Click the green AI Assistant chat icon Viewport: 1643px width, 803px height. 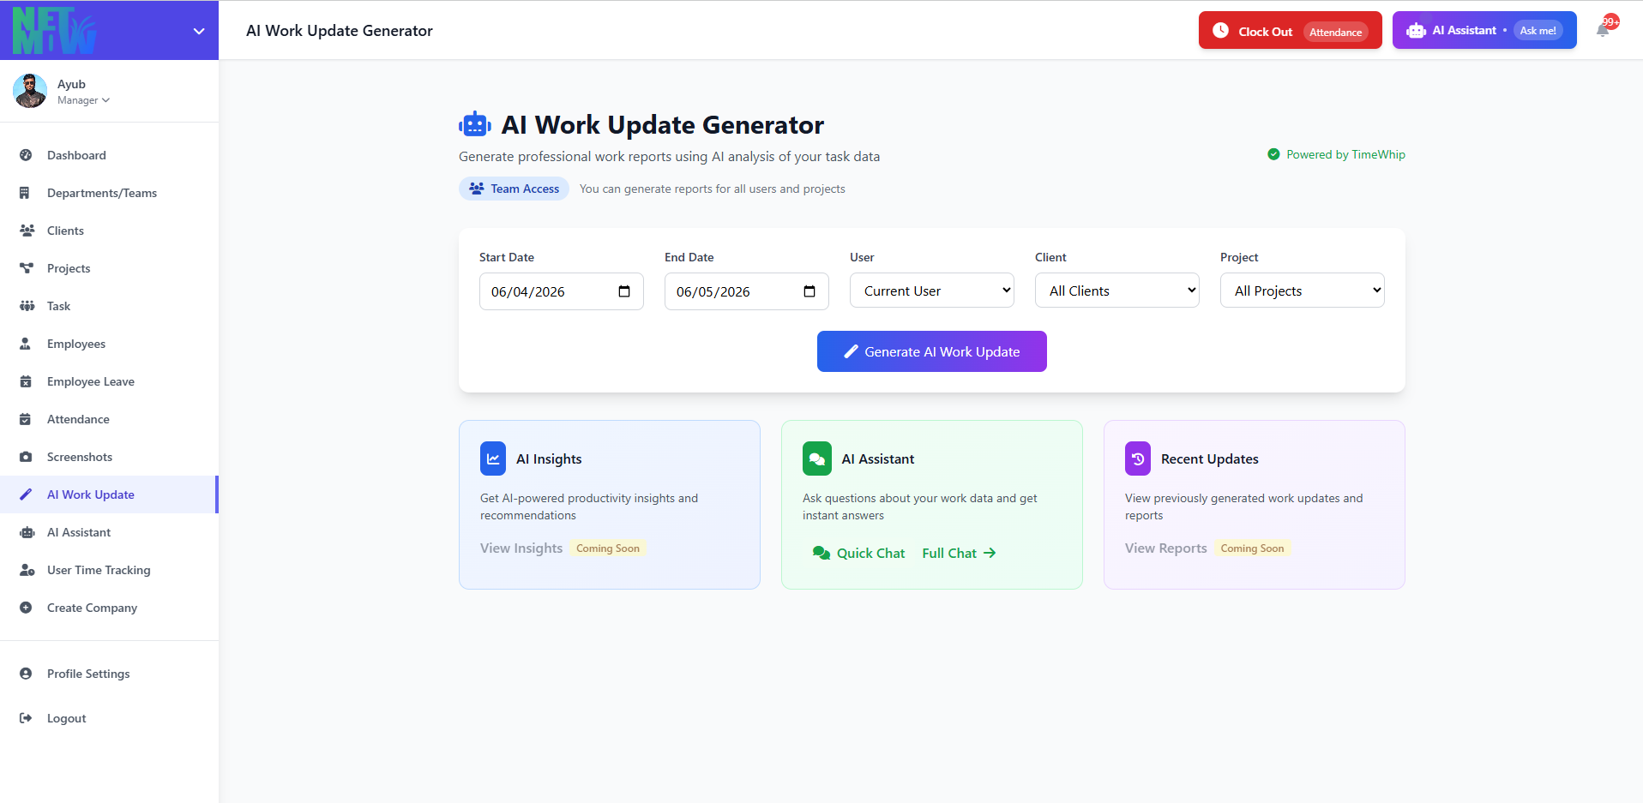point(817,458)
